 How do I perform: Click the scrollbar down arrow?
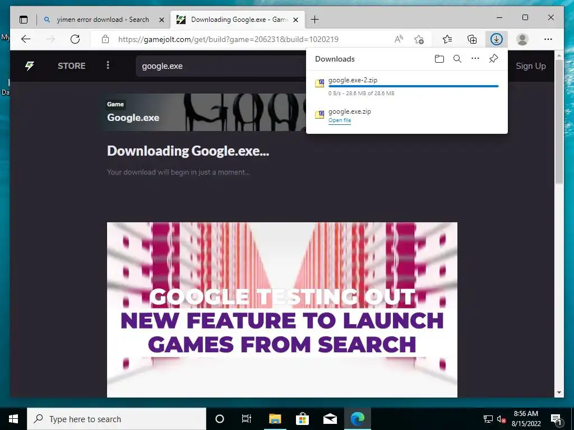pyautogui.click(x=559, y=392)
